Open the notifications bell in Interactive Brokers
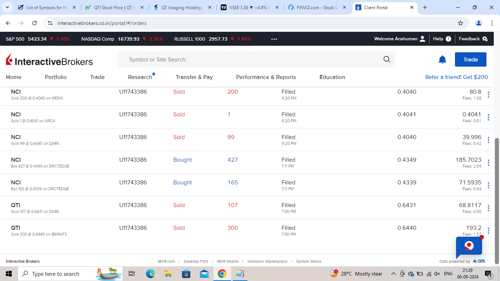This screenshot has width=500, height=281. click(x=443, y=60)
